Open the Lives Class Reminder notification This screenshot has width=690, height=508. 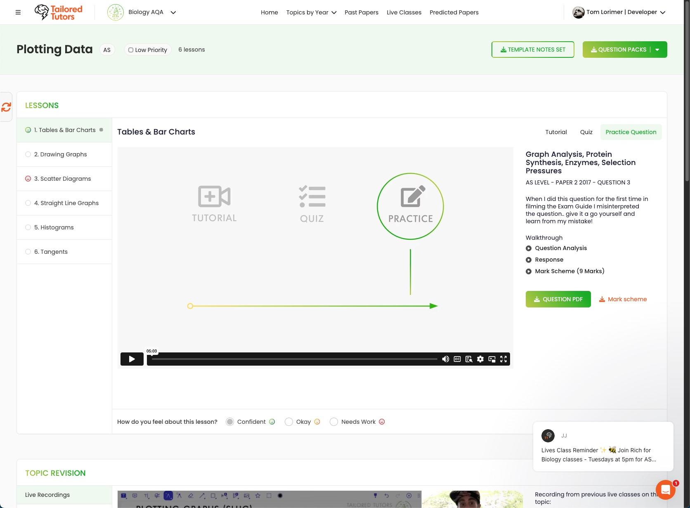(603, 447)
